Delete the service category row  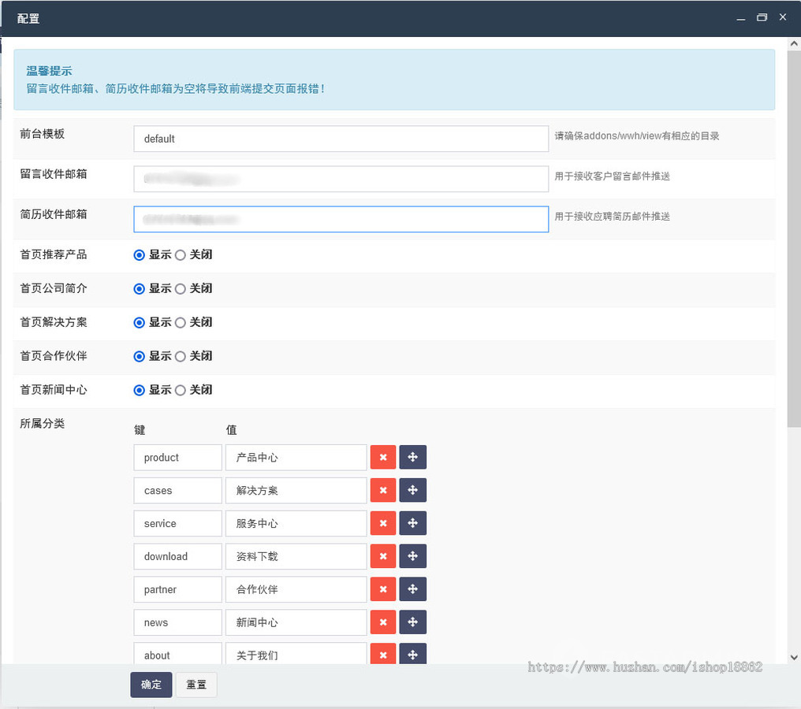pyautogui.click(x=383, y=523)
